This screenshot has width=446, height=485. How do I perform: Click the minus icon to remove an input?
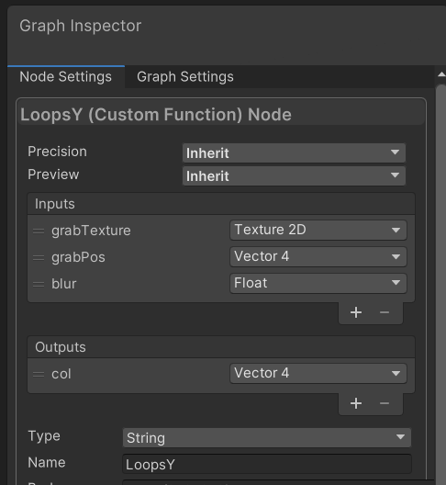point(385,312)
